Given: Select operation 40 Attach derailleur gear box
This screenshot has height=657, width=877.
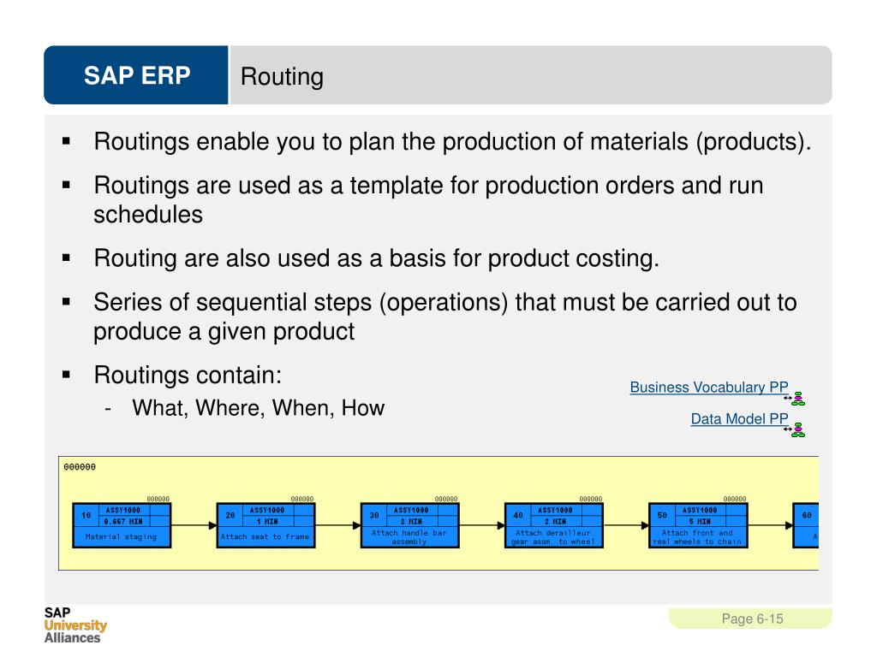Looking at the screenshot, I should (554, 525).
